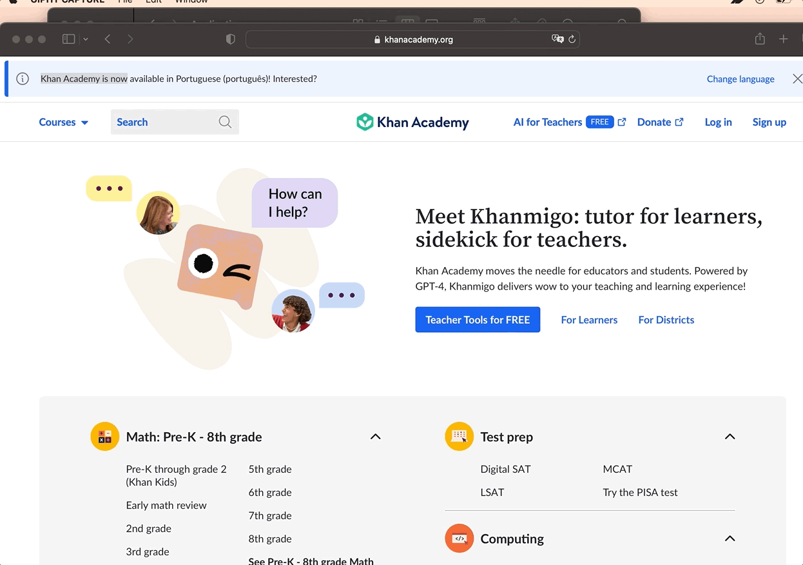Click the translate icon in address bar
Screen dimensions: 803x565
click(x=557, y=39)
